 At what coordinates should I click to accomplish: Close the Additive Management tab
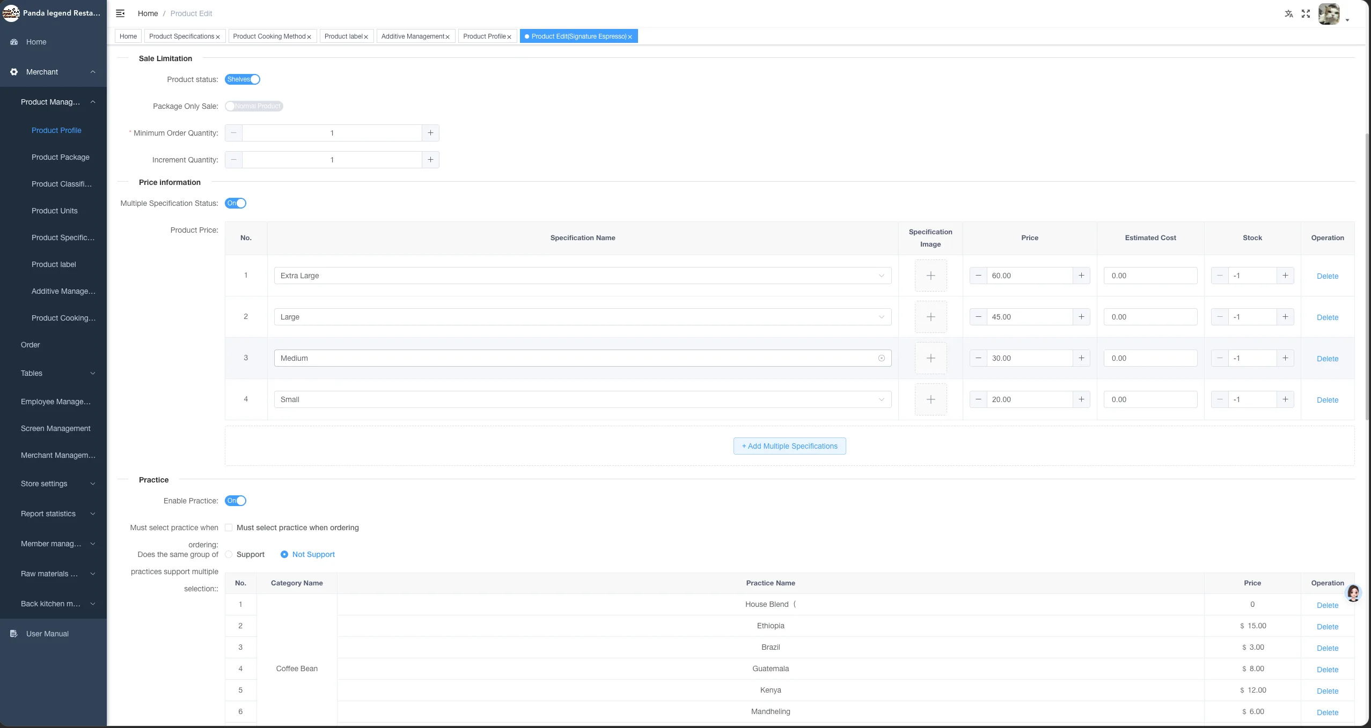448,37
